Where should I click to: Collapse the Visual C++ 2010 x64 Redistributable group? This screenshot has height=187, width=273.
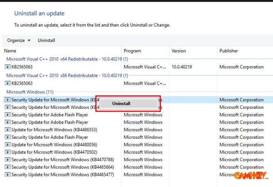click(67, 59)
